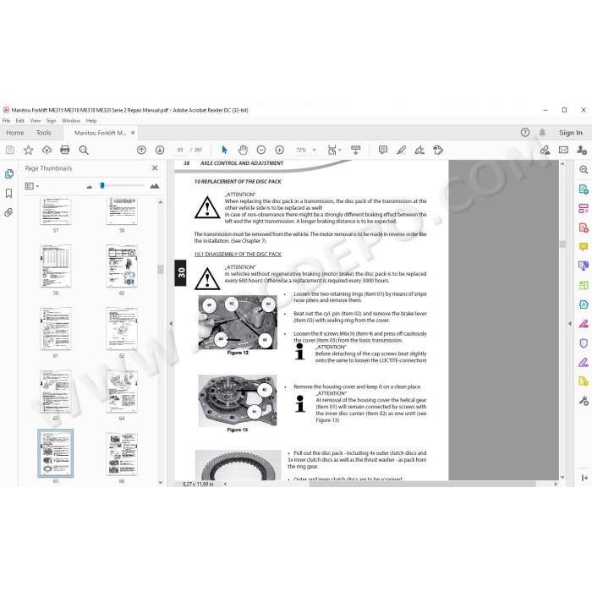Screen dimensions: 592x592
Task: Open notifications bell
Action: click(x=542, y=133)
